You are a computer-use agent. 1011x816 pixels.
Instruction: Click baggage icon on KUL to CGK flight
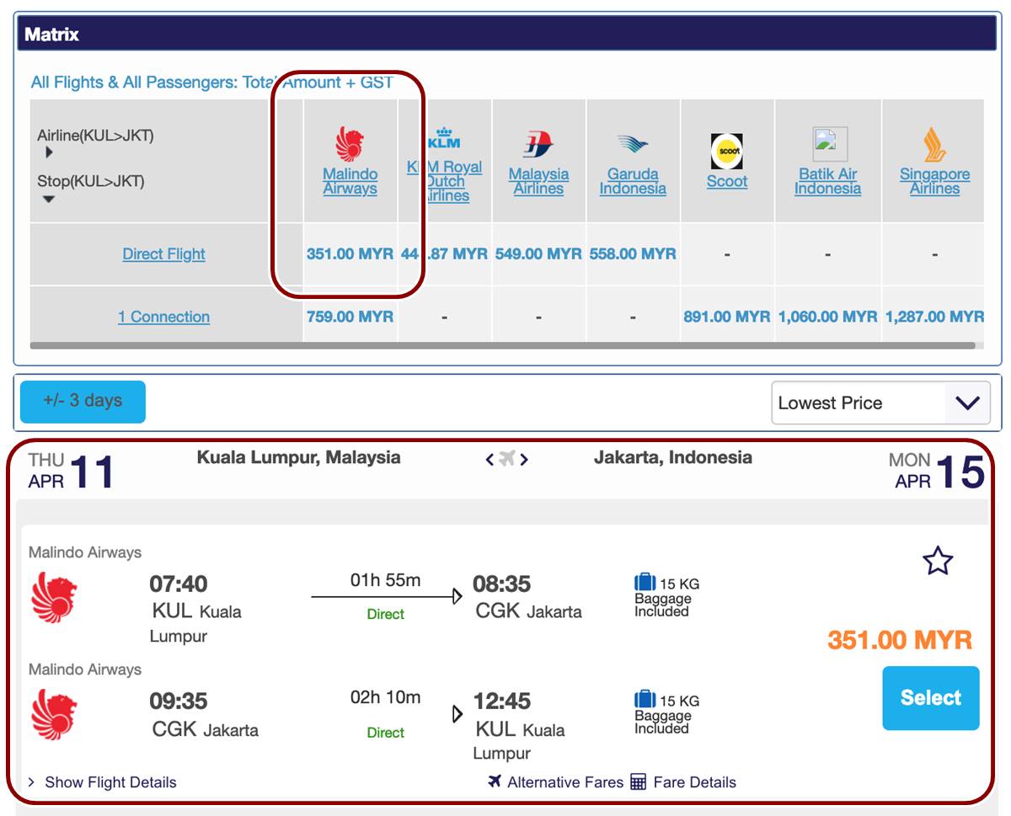click(x=645, y=582)
